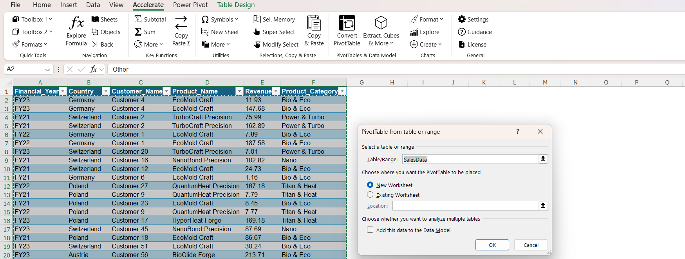Collapse dialog via Location selector arrow
This screenshot has width=685, height=259.
point(543,205)
